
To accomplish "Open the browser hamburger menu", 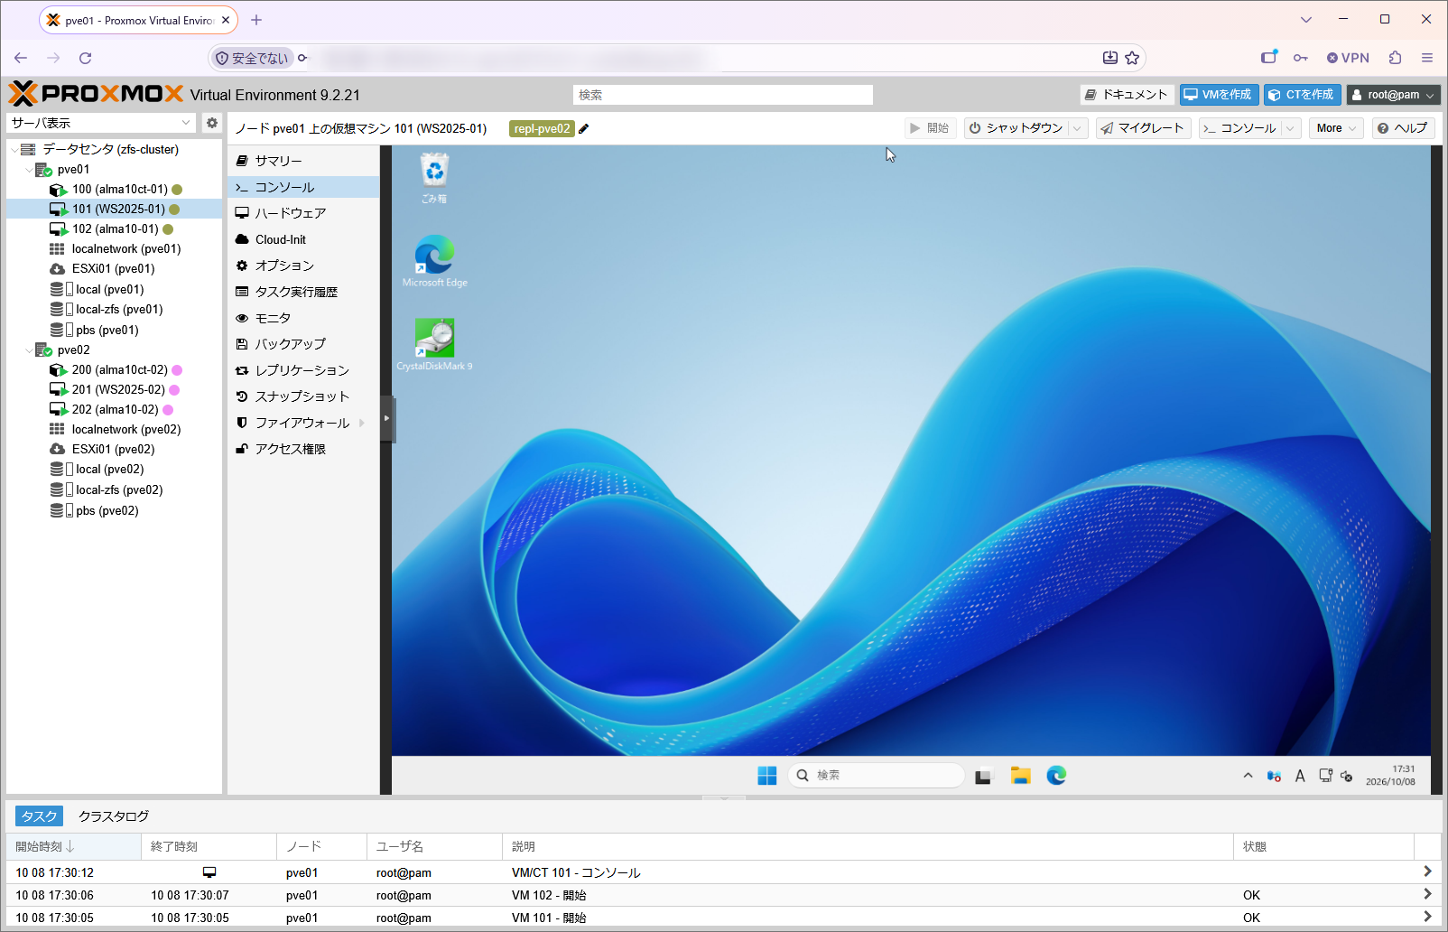I will [x=1427, y=58].
